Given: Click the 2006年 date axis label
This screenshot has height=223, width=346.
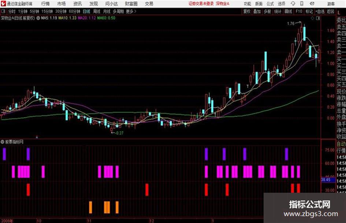Looking at the screenshot, I should 7,220.
